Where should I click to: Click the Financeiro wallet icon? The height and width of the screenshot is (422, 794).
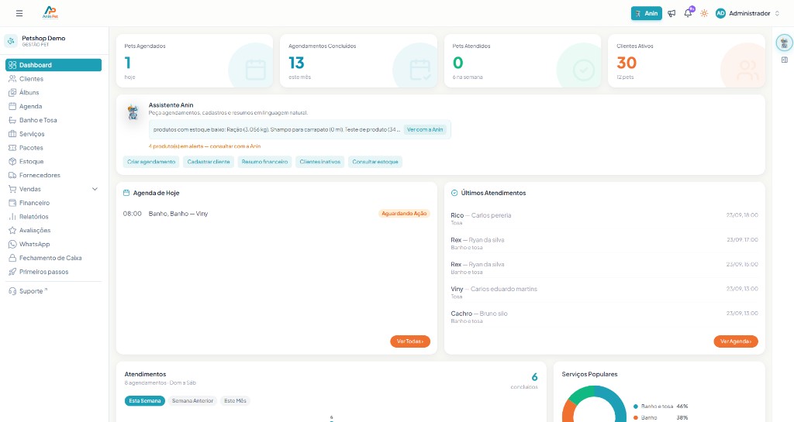click(12, 203)
